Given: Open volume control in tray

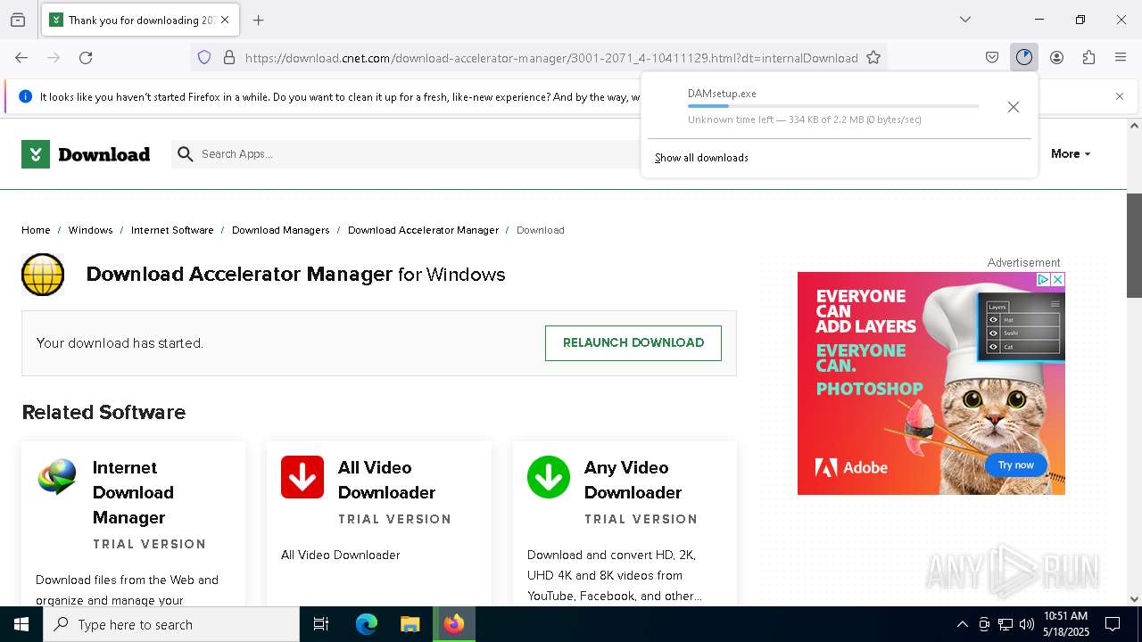Looking at the screenshot, I should pos(1027,624).
